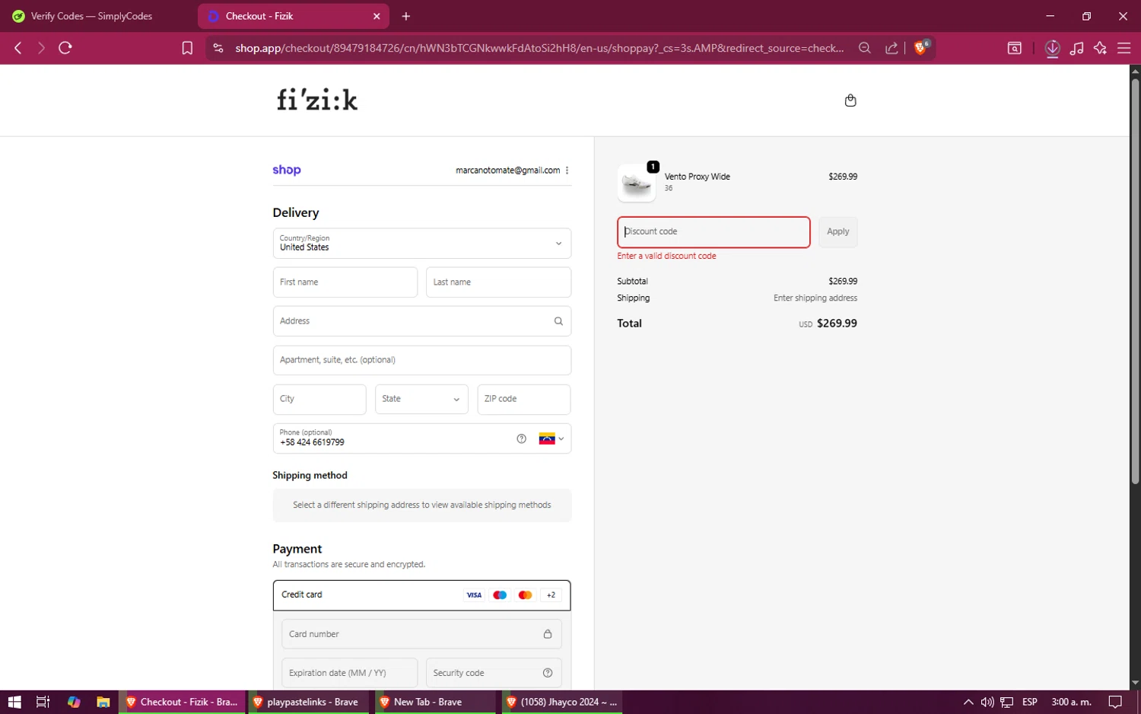Click the page vertical scrollbar
Viewport: 1141px width, 714px height.
[x=1135, y=282]
